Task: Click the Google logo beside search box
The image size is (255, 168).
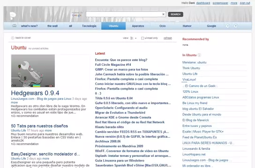Action: [77, 14]
